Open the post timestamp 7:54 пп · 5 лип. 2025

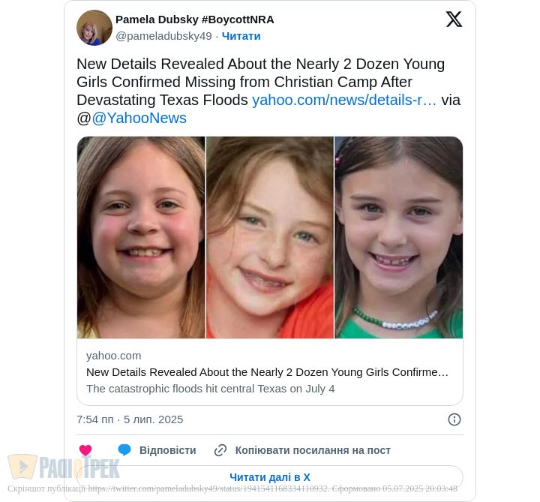click(130, 419)
